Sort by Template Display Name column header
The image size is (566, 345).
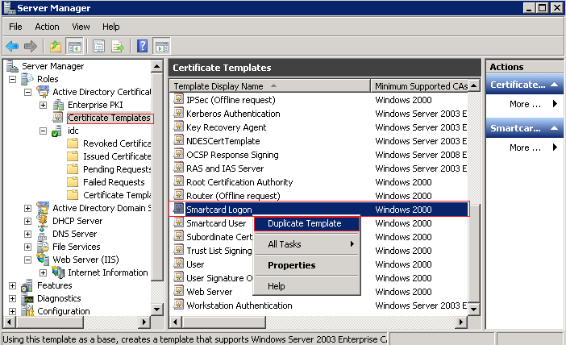point(269,86)
